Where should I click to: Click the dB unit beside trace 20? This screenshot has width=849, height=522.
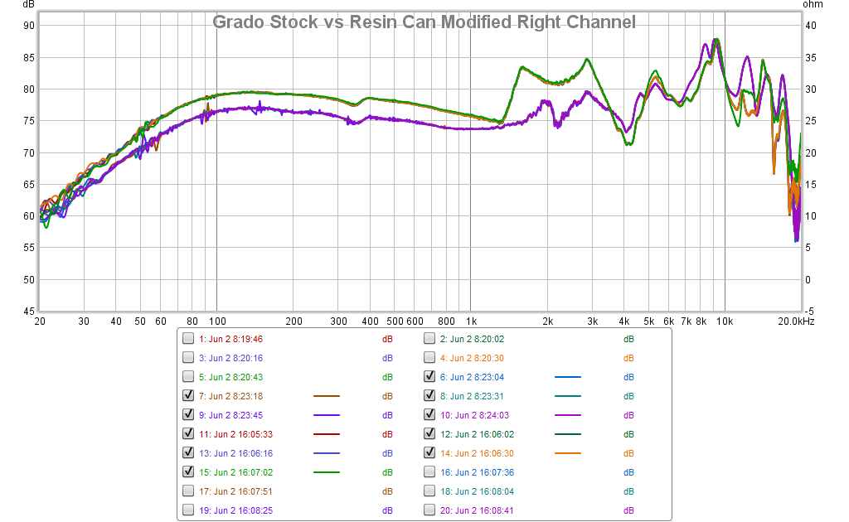point(628,510)
